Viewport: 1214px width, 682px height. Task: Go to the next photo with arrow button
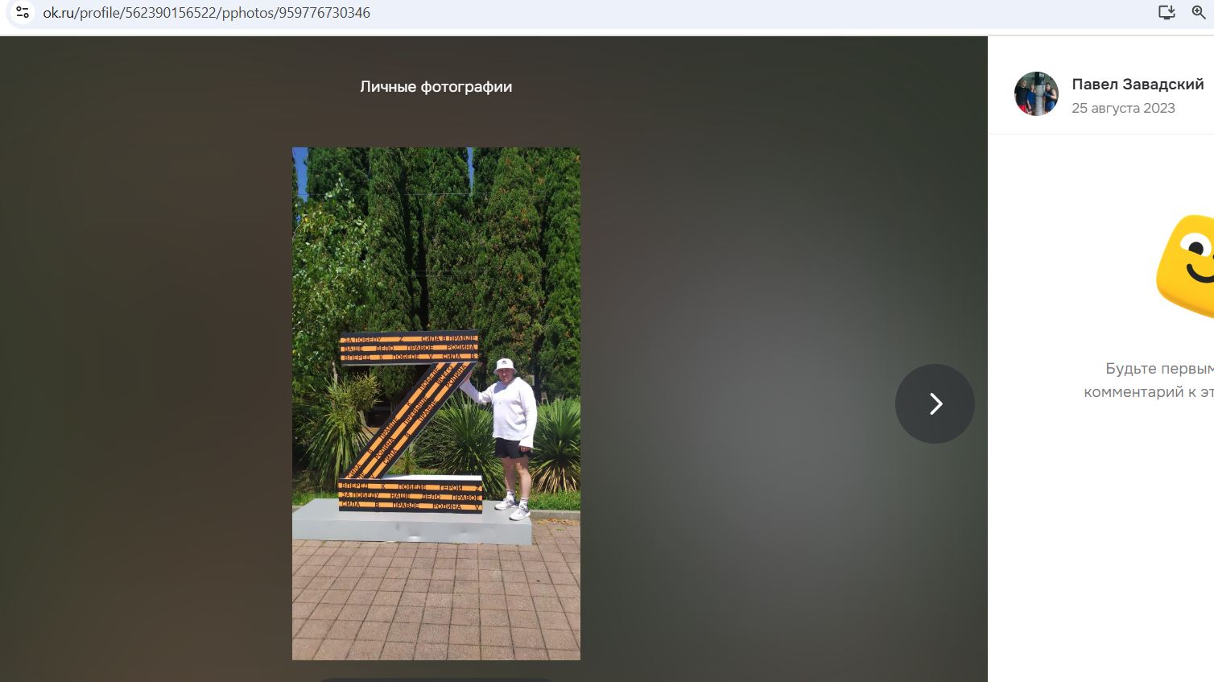[935, 403]
